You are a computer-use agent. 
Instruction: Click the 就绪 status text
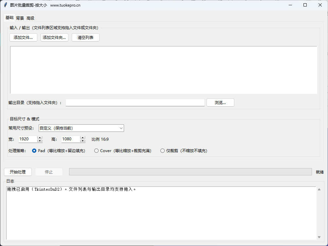(319, 172)
